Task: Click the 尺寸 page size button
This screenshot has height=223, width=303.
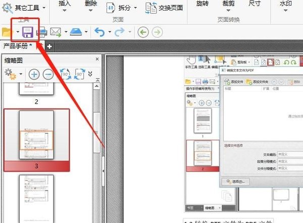Action: click(255, 4)
